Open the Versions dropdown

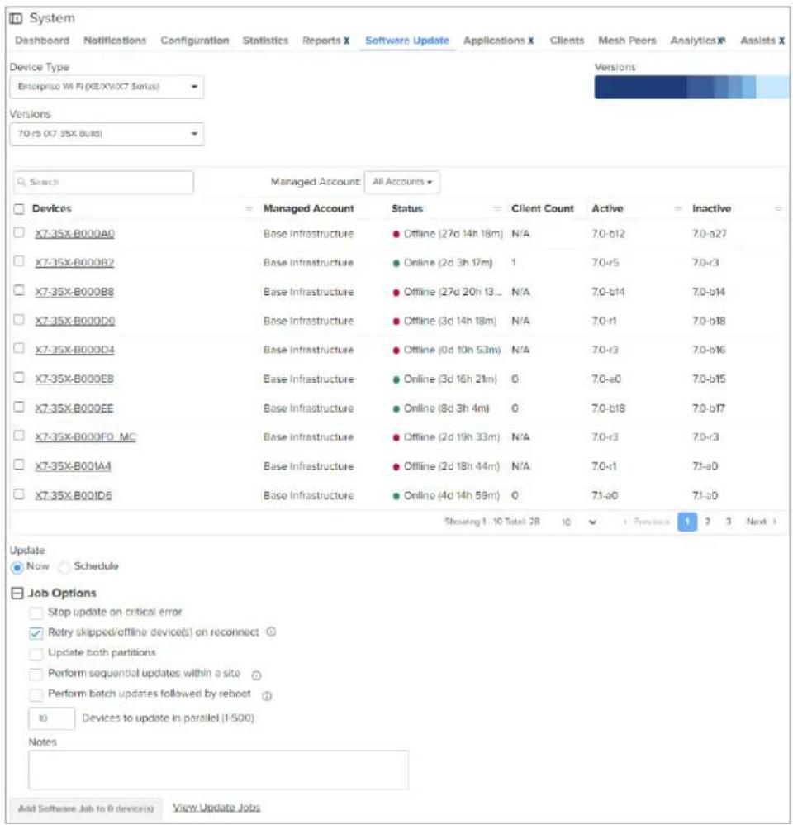coord(107,134)
